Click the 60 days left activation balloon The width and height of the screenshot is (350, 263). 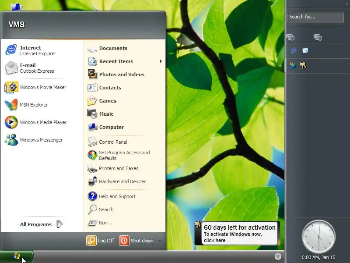click(x=237, y=233)
